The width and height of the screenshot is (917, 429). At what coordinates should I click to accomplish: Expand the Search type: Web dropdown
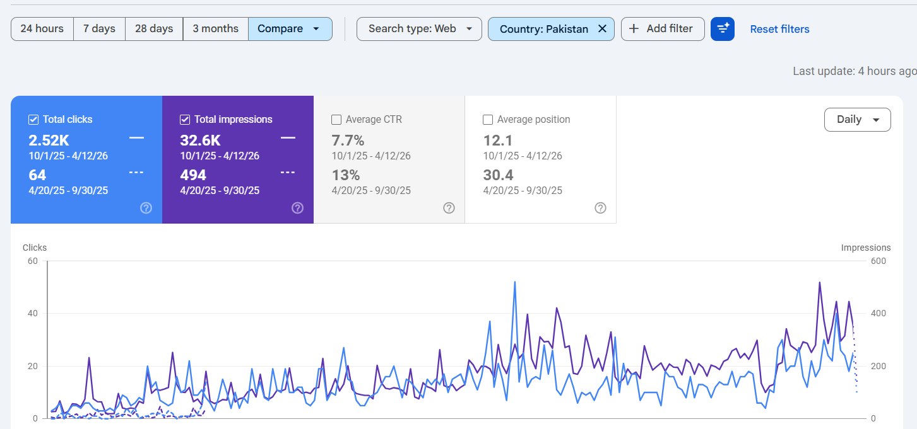coord(419,29)
